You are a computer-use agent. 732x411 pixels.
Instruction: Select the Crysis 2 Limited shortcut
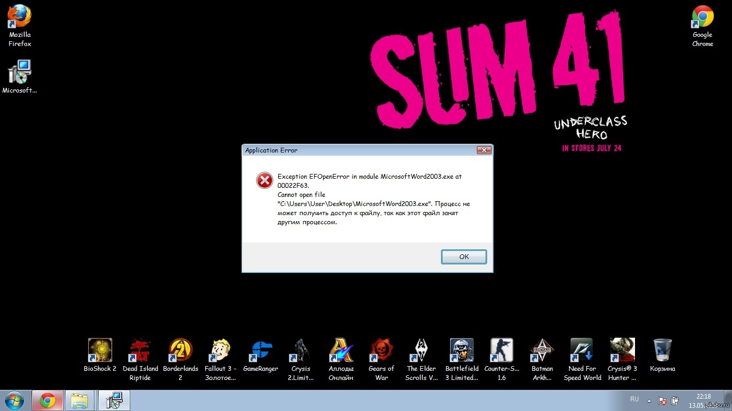[301, 360]
